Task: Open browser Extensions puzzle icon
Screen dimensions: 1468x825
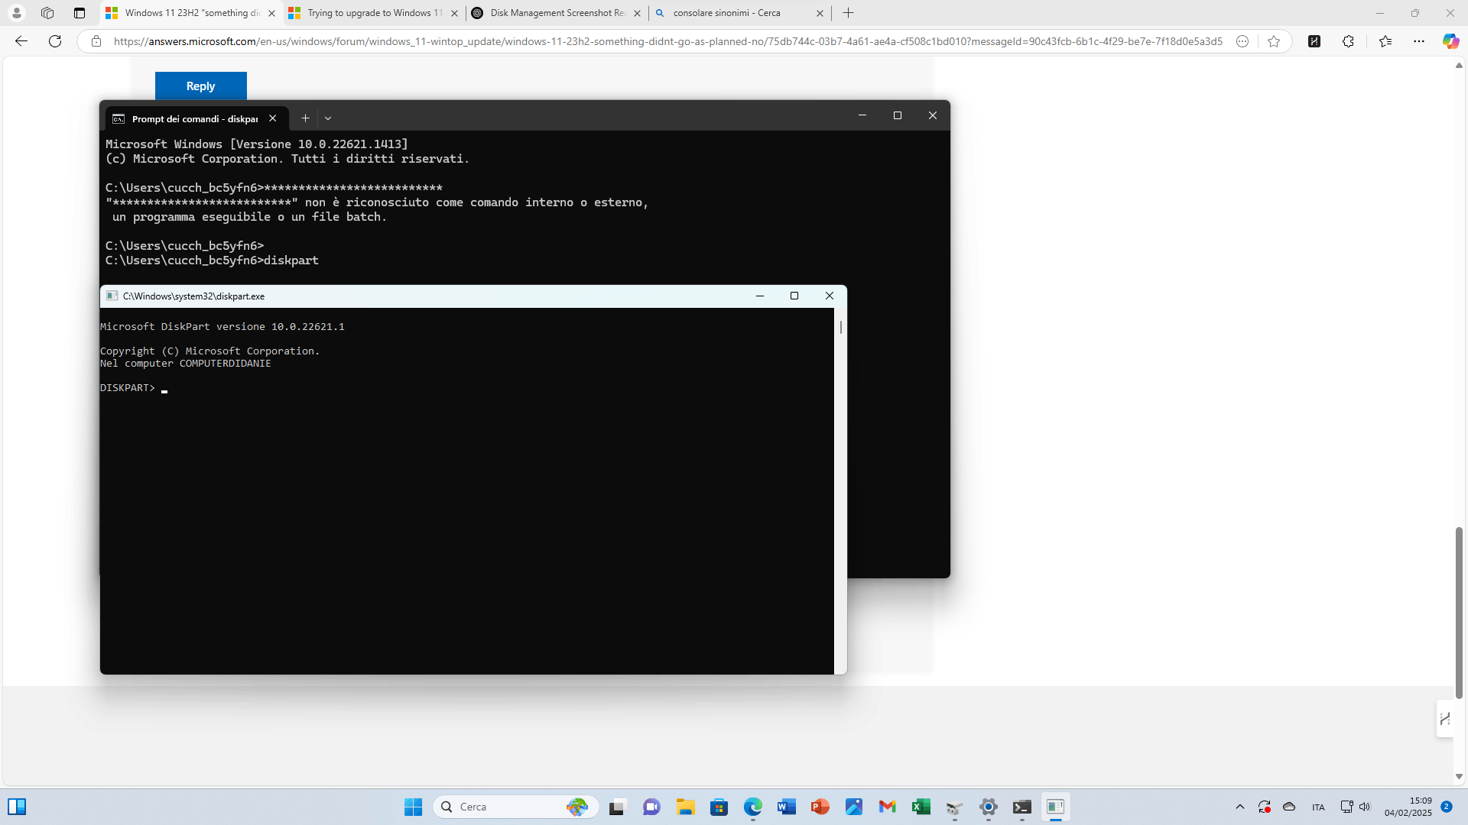Action: (1348, 41)
